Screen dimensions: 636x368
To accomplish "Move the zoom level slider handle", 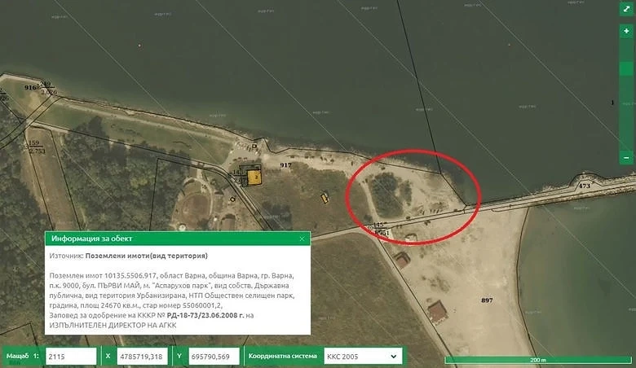I will (626, 68).
